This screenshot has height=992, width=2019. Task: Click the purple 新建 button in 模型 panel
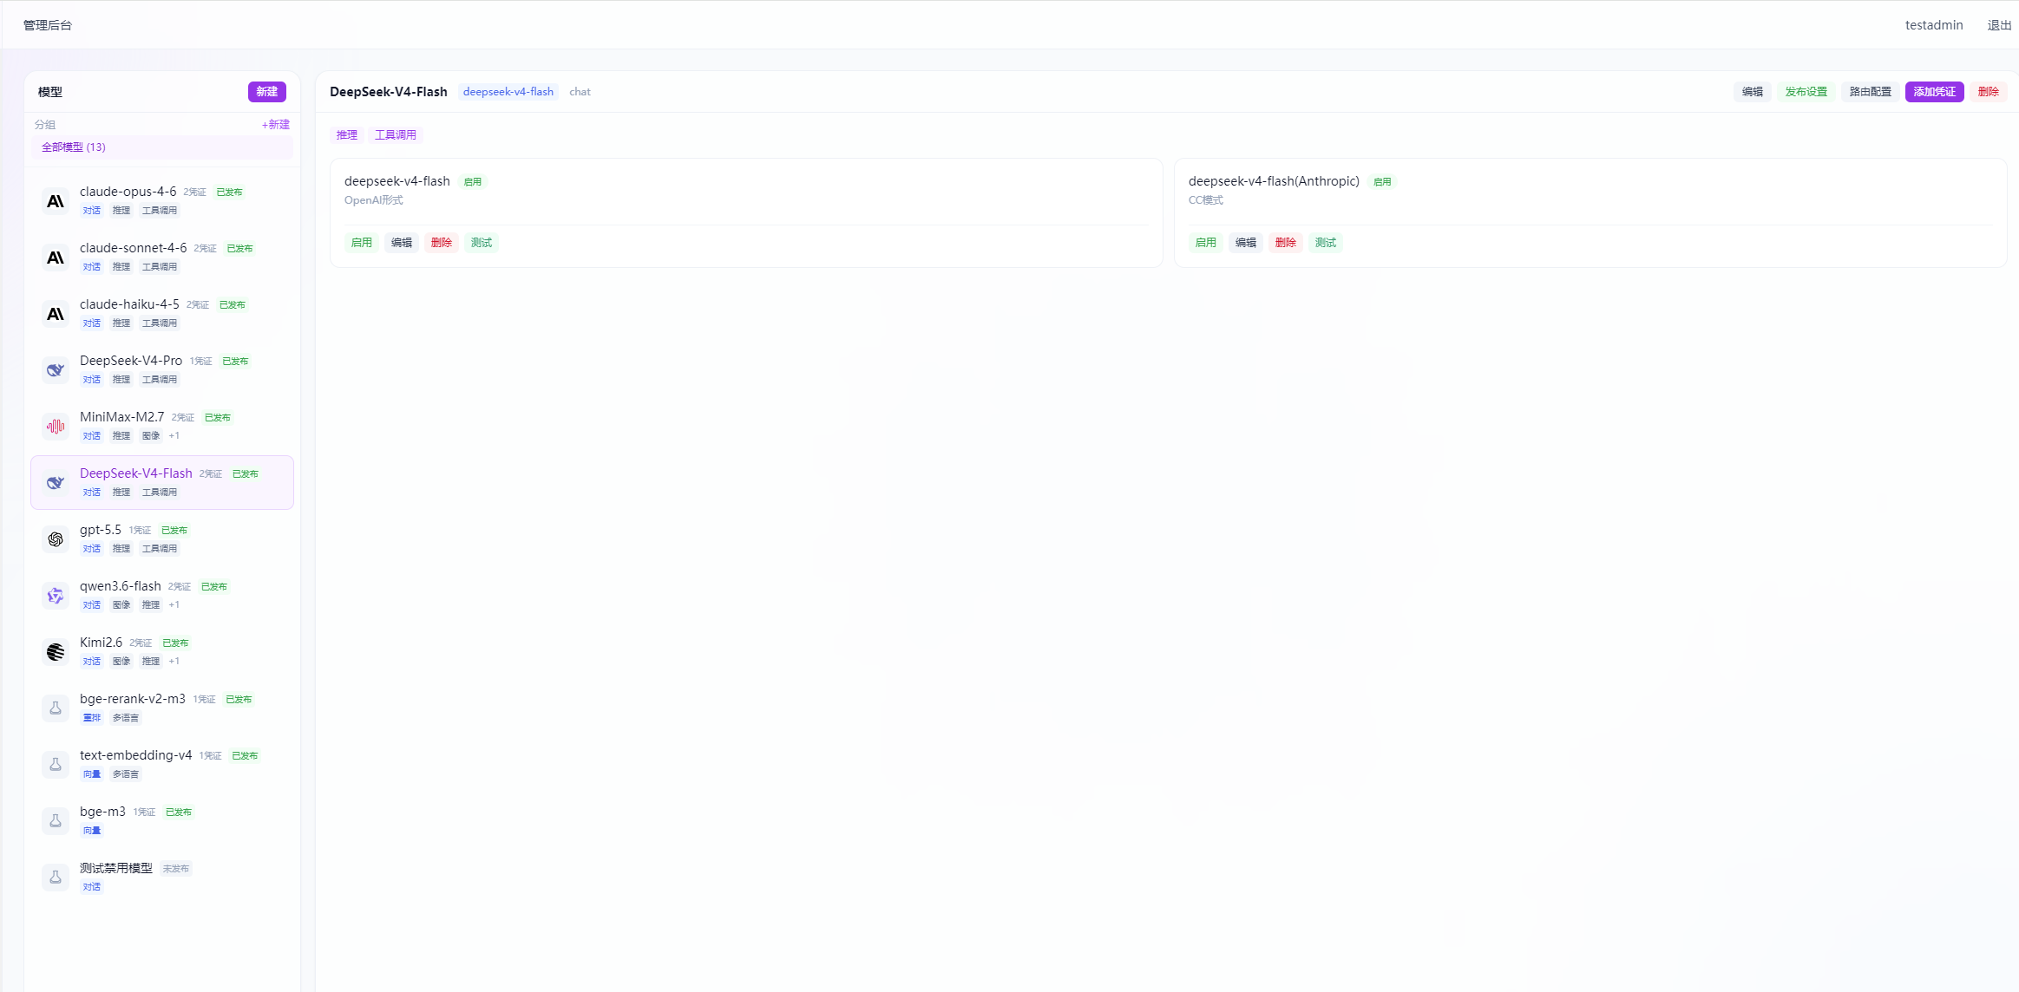tap(267, 92)
